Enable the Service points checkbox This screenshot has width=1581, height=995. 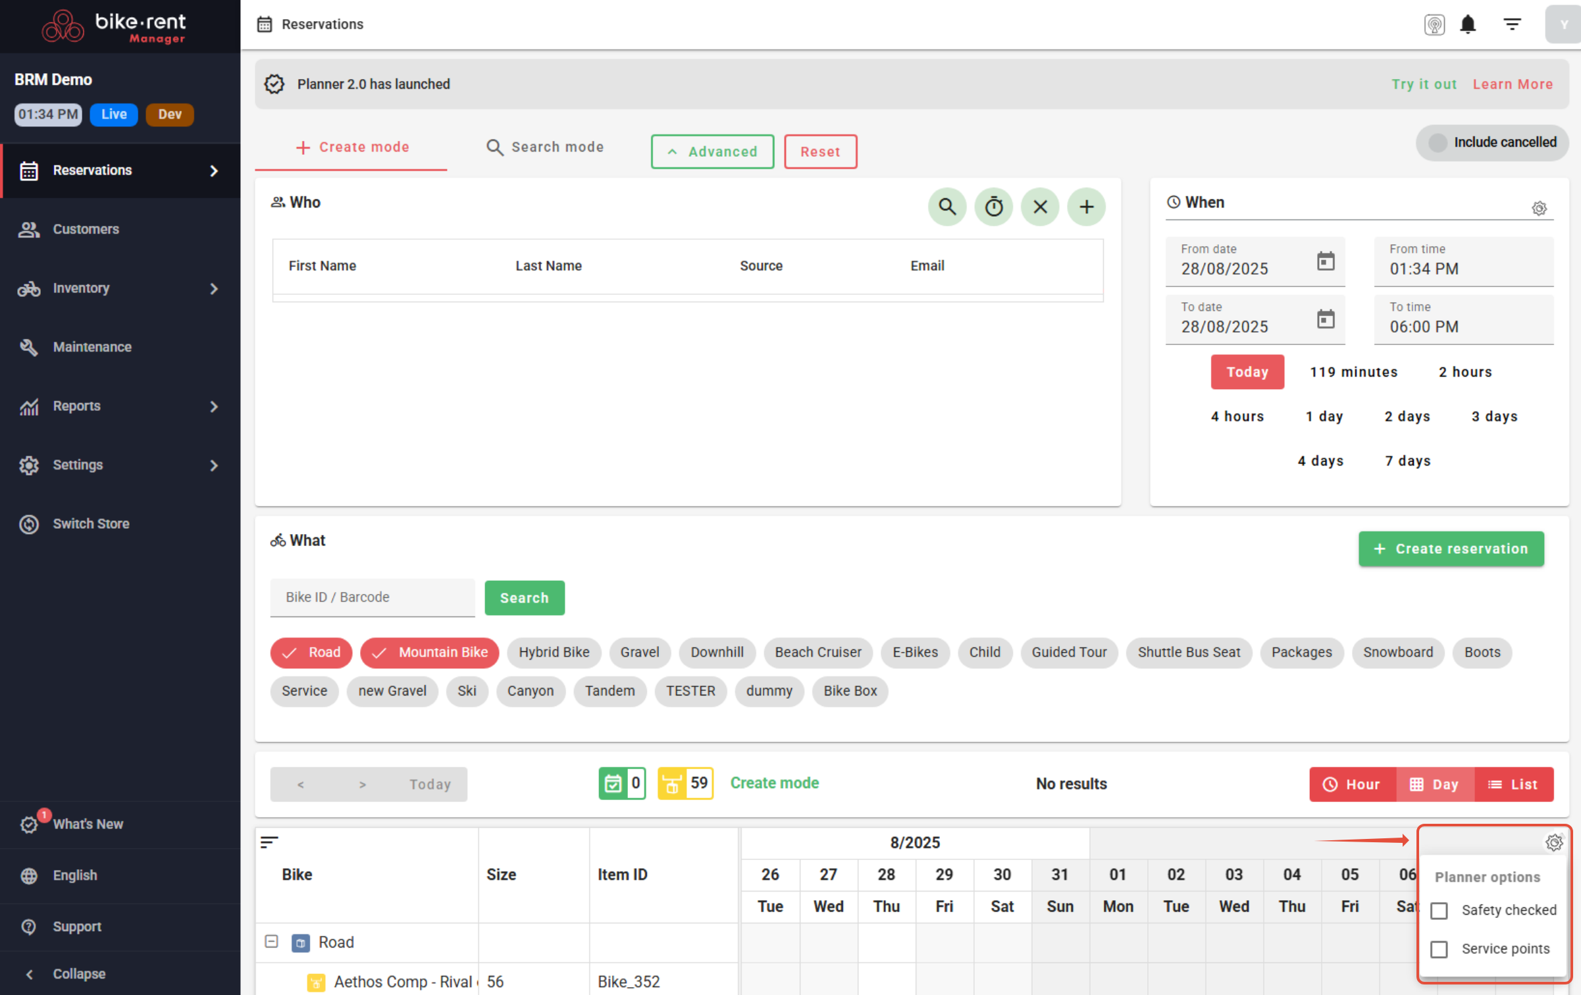1439,949
